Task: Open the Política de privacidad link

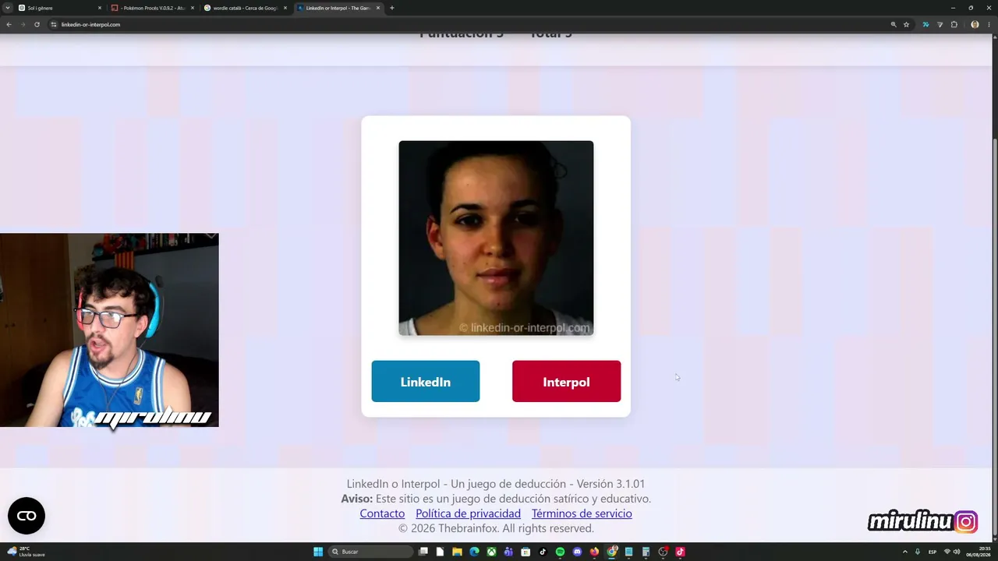Action: (x=468, y=513)
